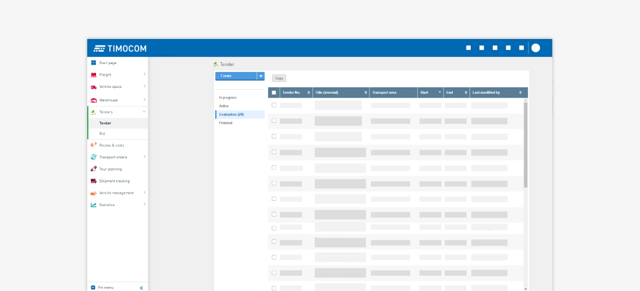Click the Copy button
The width and height of the screenshot is (640, 291).
coord(279,78)
